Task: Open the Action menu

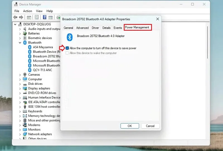Action: (x=27, y=11)
